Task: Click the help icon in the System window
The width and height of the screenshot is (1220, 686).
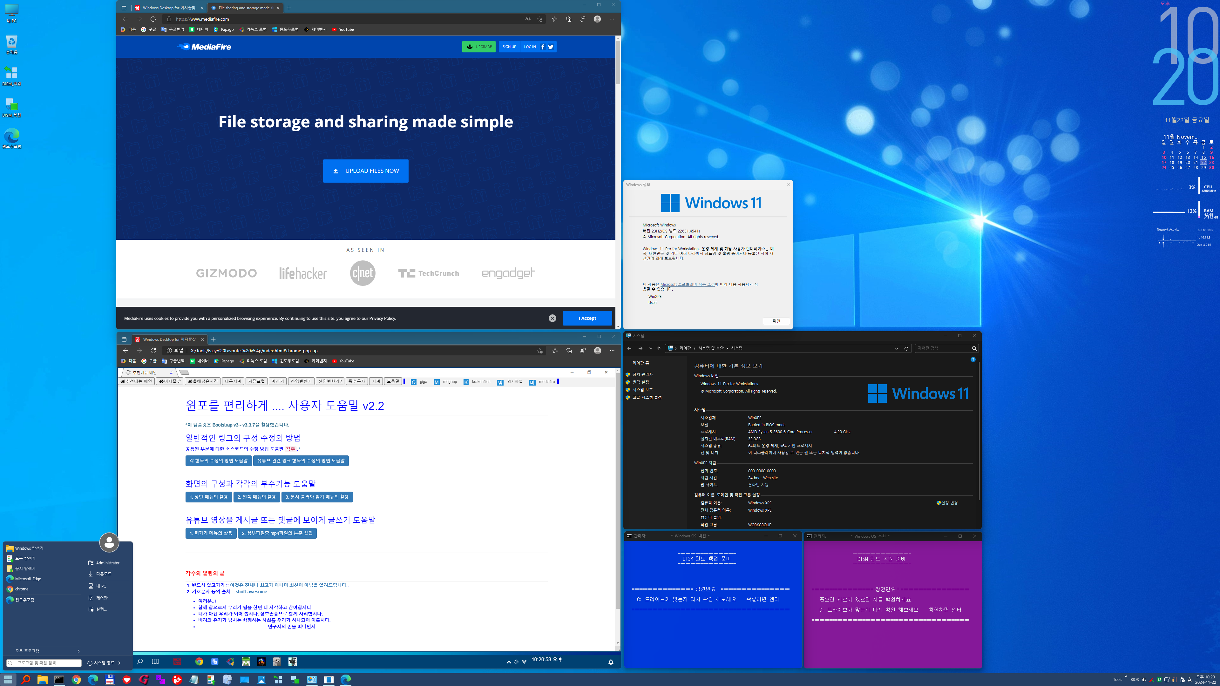Action: (x=973, y=360)
